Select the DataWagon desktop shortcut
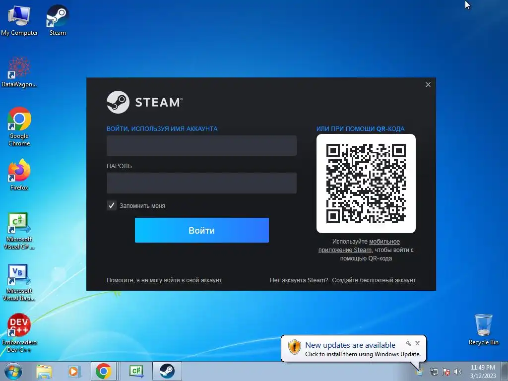The width and height of the screenshot is (508, 381). [x=19, y=72]
